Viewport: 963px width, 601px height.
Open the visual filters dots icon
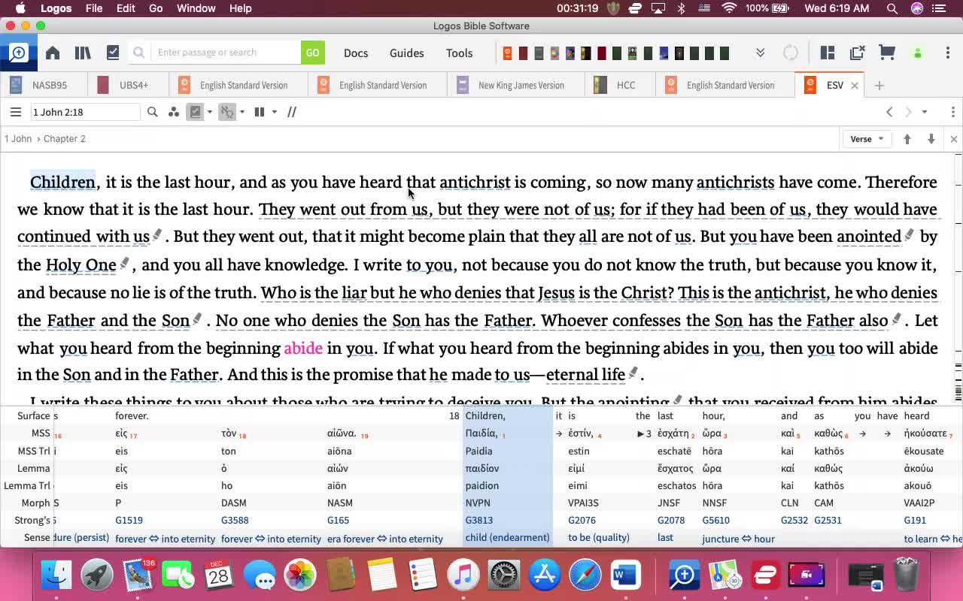point(174,112)
